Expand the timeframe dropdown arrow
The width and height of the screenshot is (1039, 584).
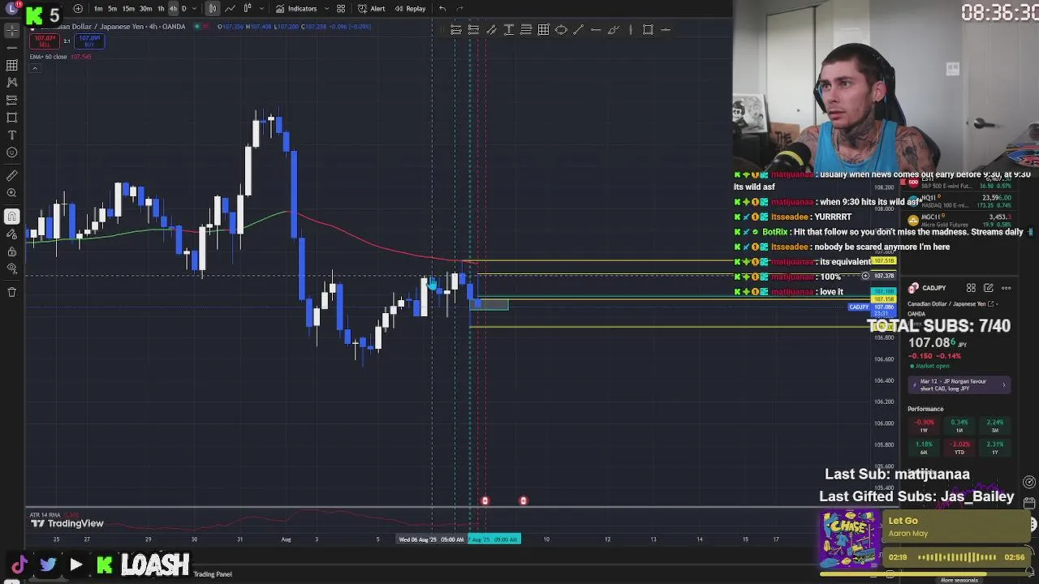(194, 8)
